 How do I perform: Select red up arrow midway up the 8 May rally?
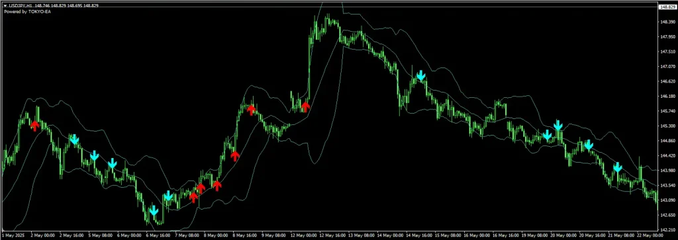pos(235,156)
